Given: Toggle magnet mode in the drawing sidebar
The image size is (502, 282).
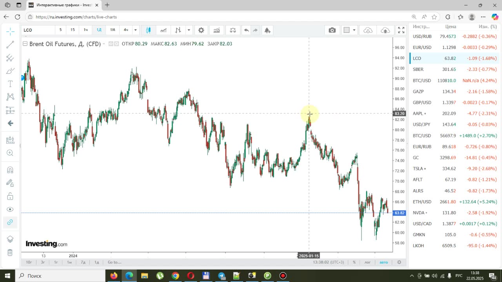Looking at the screenshot, I should coord(10,170).
